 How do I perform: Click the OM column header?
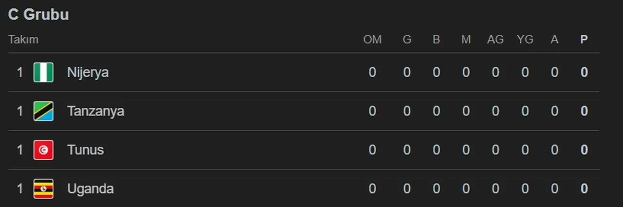pos(372,40)
